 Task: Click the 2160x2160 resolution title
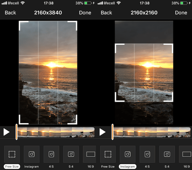pyautogui.click(x=144, y=13)
